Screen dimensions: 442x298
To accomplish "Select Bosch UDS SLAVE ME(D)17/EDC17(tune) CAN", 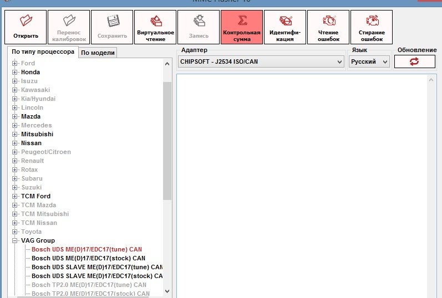I will [96, 267].
